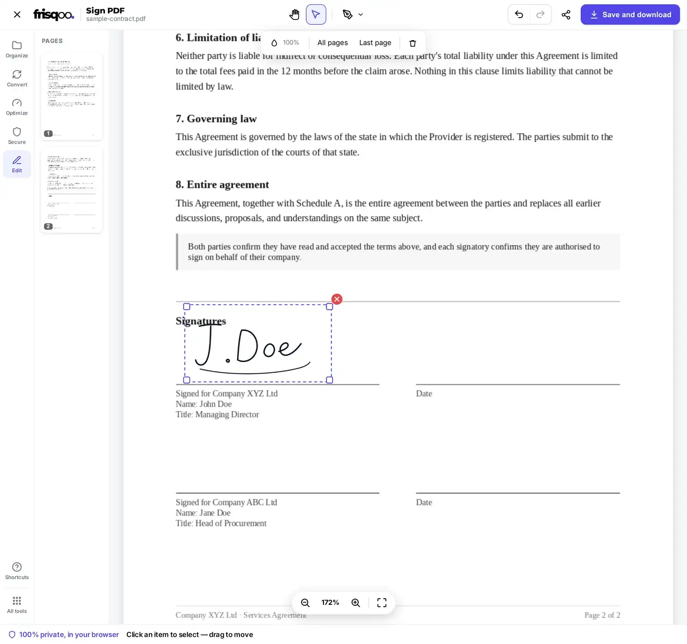Adjust the 100% opacity control
Screen dimensions: 687x644
coord(285,43)
